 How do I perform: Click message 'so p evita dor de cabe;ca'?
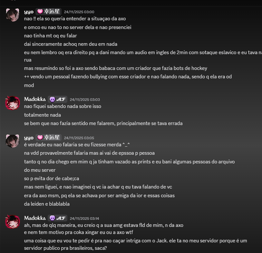(52, 179)
